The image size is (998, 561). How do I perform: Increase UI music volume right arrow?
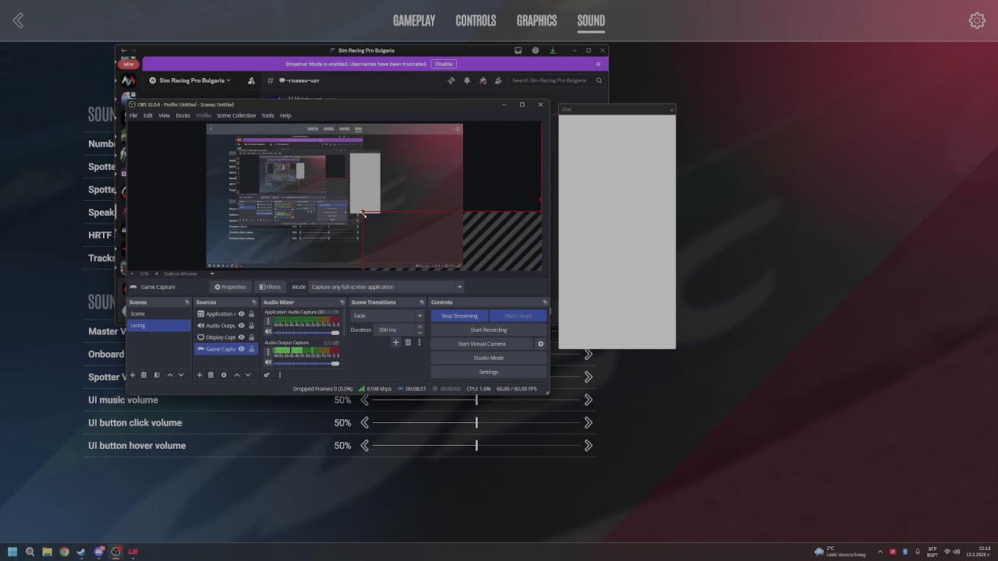coord(588,400)
